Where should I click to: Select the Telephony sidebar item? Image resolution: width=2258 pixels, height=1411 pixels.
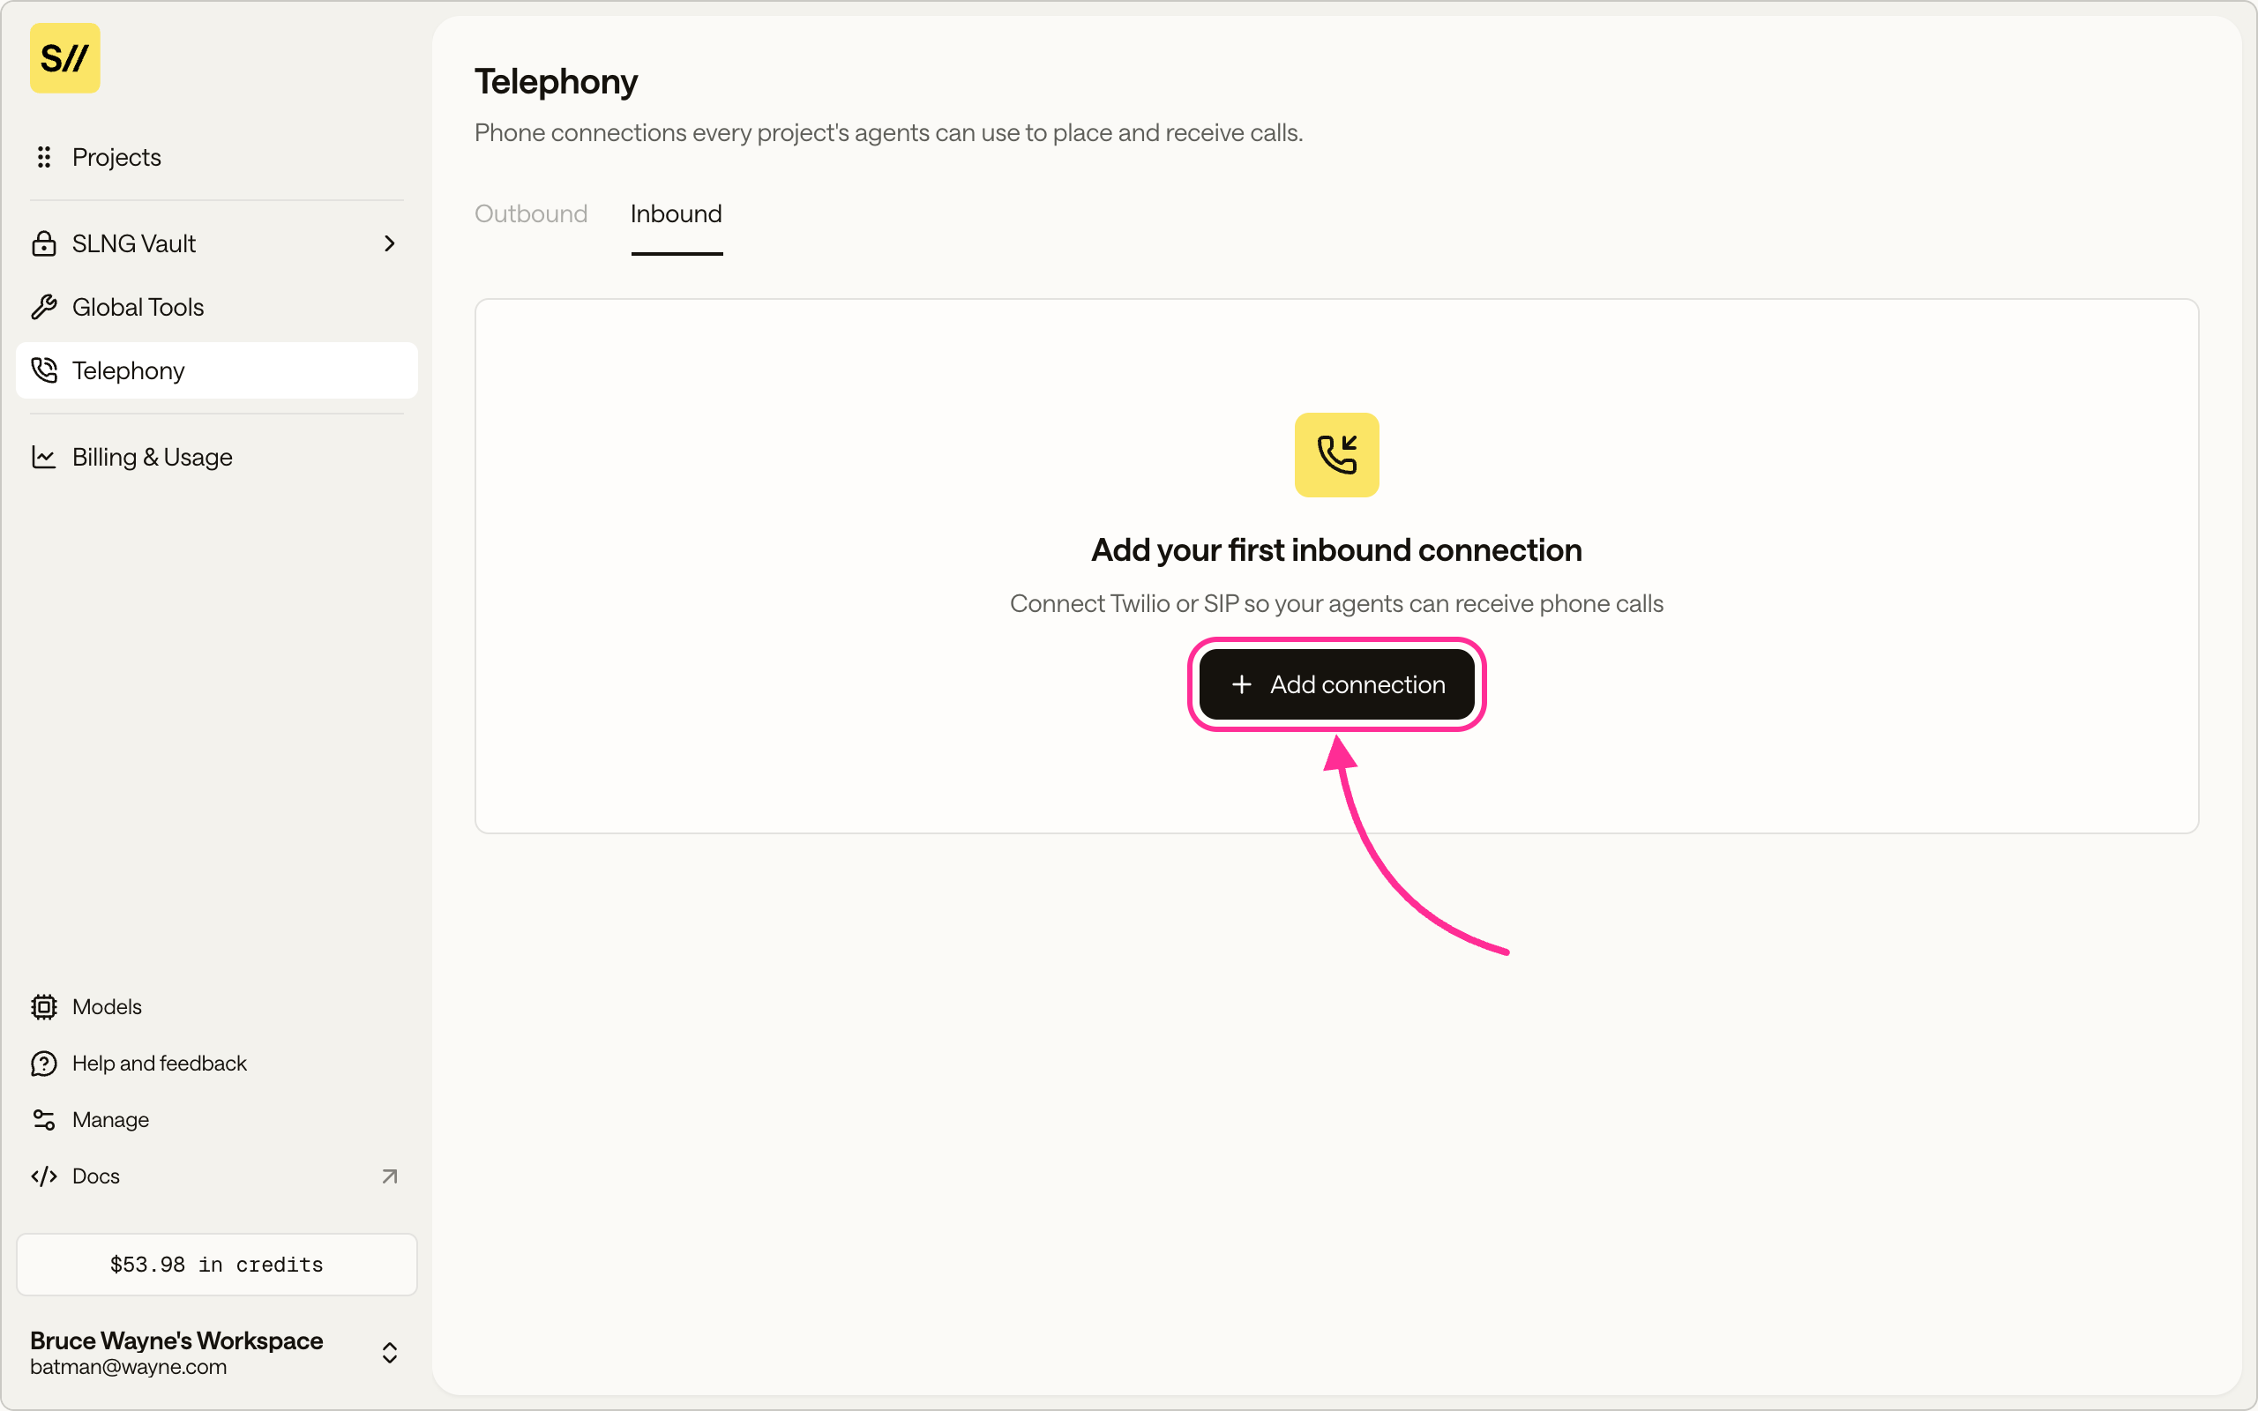[216, 370]
